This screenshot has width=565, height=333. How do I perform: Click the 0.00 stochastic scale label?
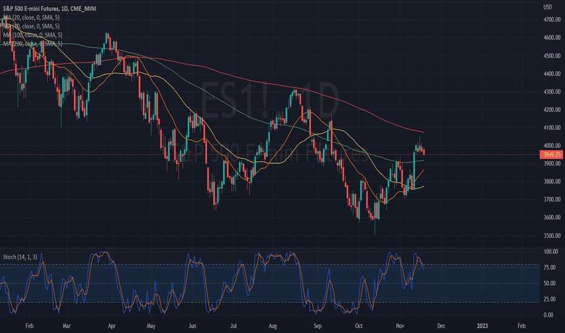tap(549, 315)
